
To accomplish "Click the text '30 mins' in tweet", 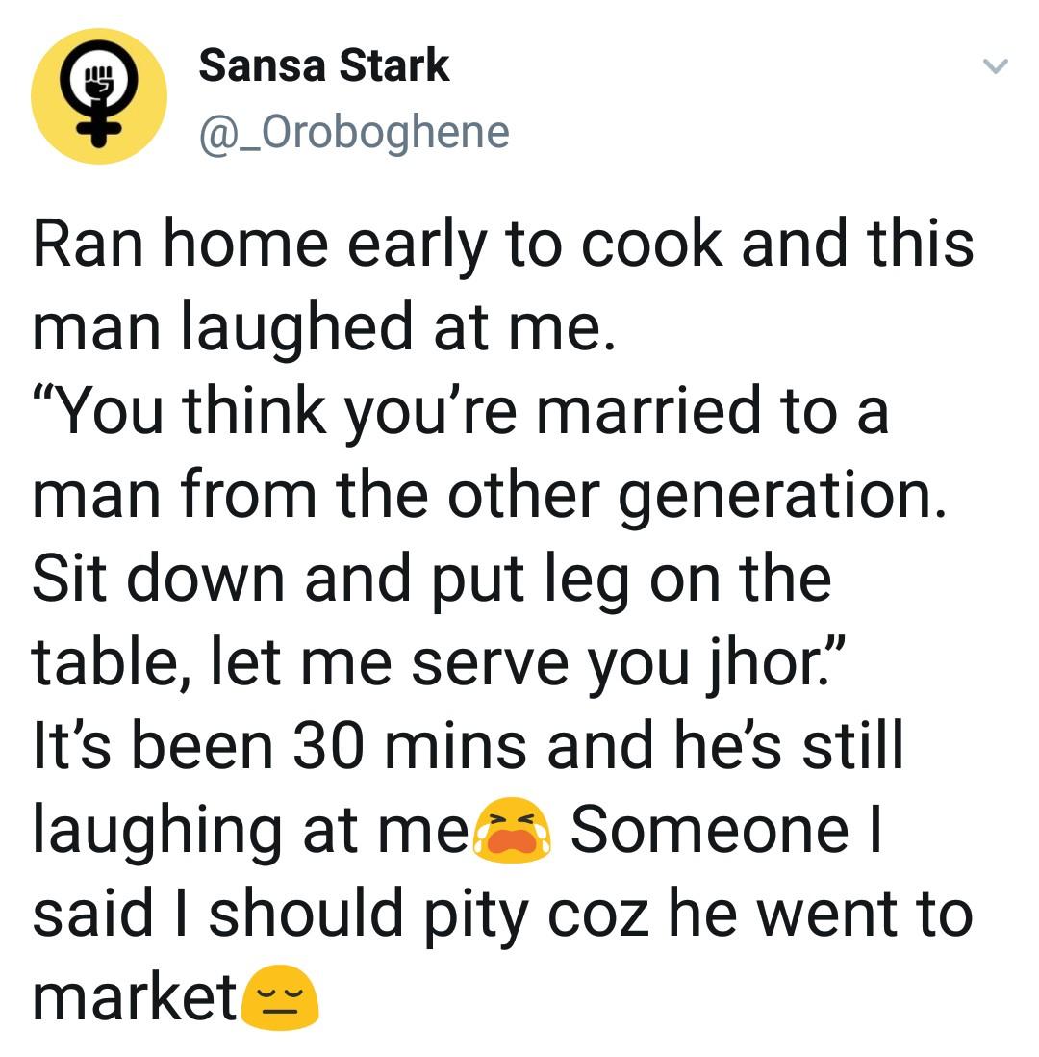I will 410,745.
